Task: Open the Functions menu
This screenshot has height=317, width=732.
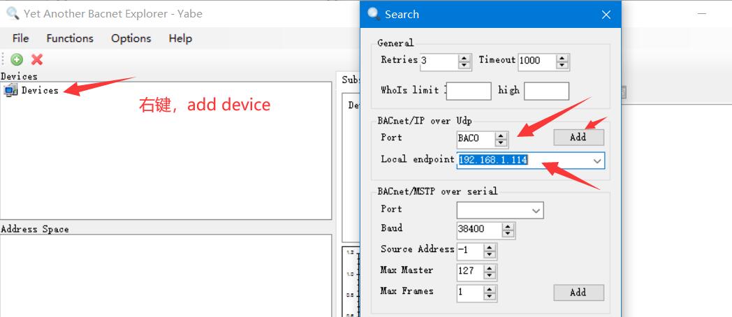Action: pos(70,38)
